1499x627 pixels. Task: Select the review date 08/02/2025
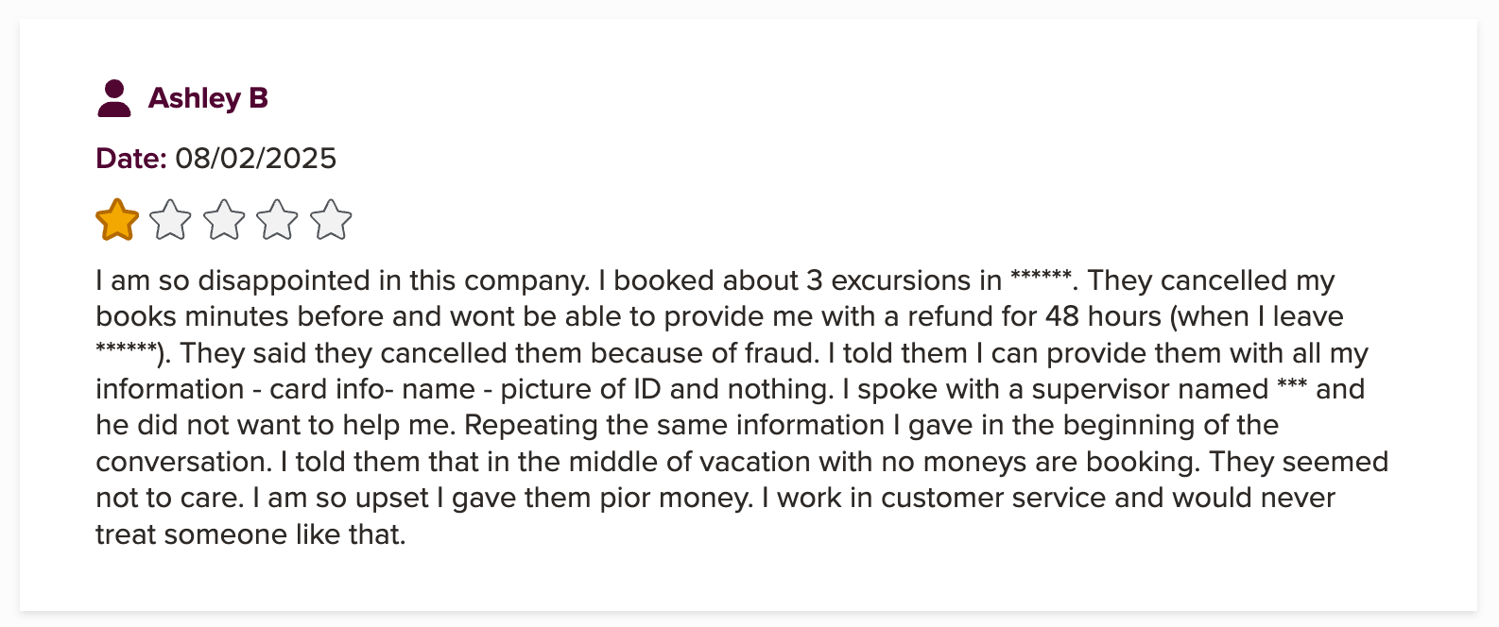[255, 158]
